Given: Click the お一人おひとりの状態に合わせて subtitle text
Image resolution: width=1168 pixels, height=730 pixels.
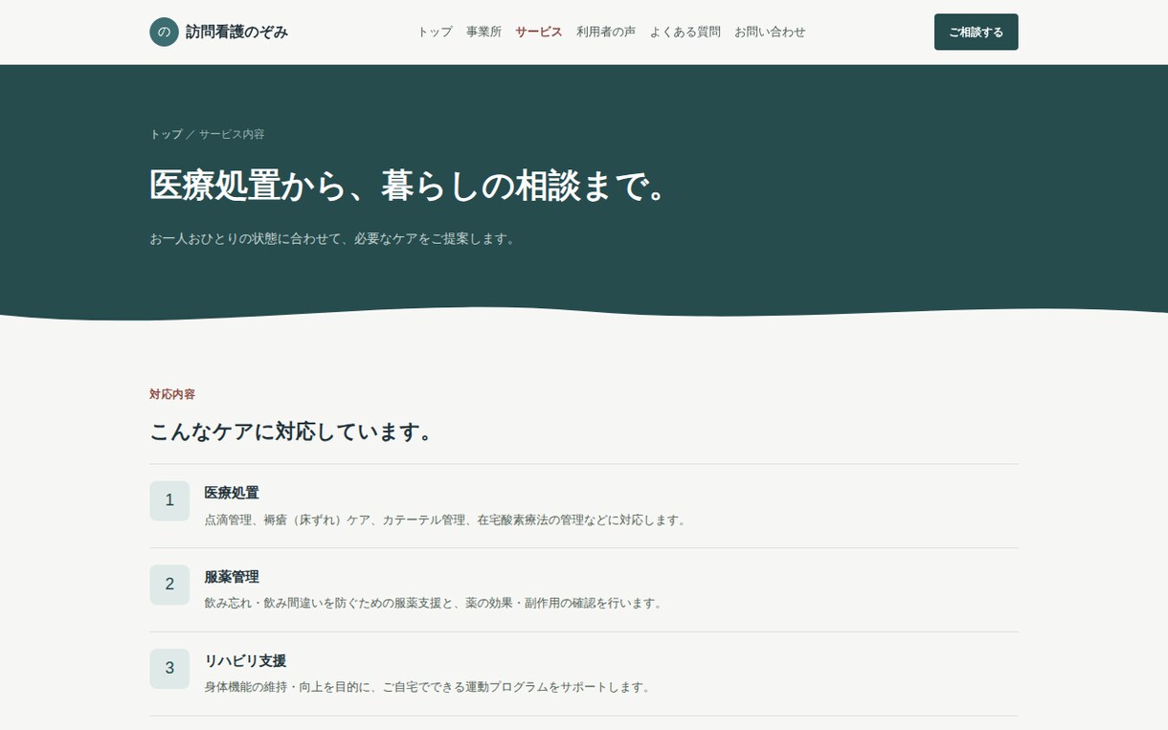Looking at the screenshot, I should point(334,238).
